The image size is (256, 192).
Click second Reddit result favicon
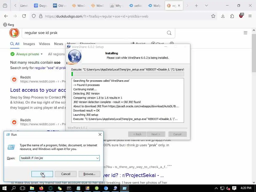tap(14, 122)
